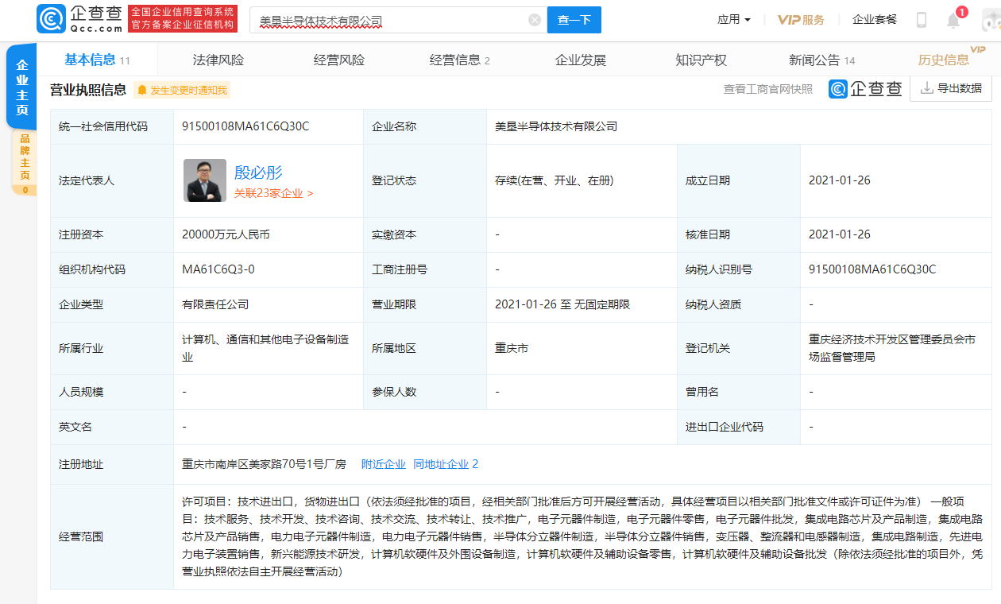Open the 关联23家企业 expander link
1001x604 pixels.
pyautogui.click(x=273, y=193)
